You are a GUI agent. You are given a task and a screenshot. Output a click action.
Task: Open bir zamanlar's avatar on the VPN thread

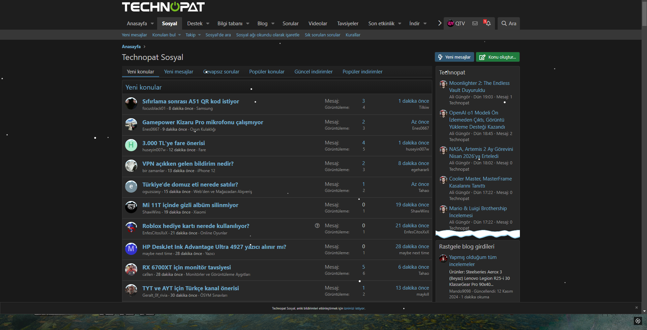tap(131, 166)
